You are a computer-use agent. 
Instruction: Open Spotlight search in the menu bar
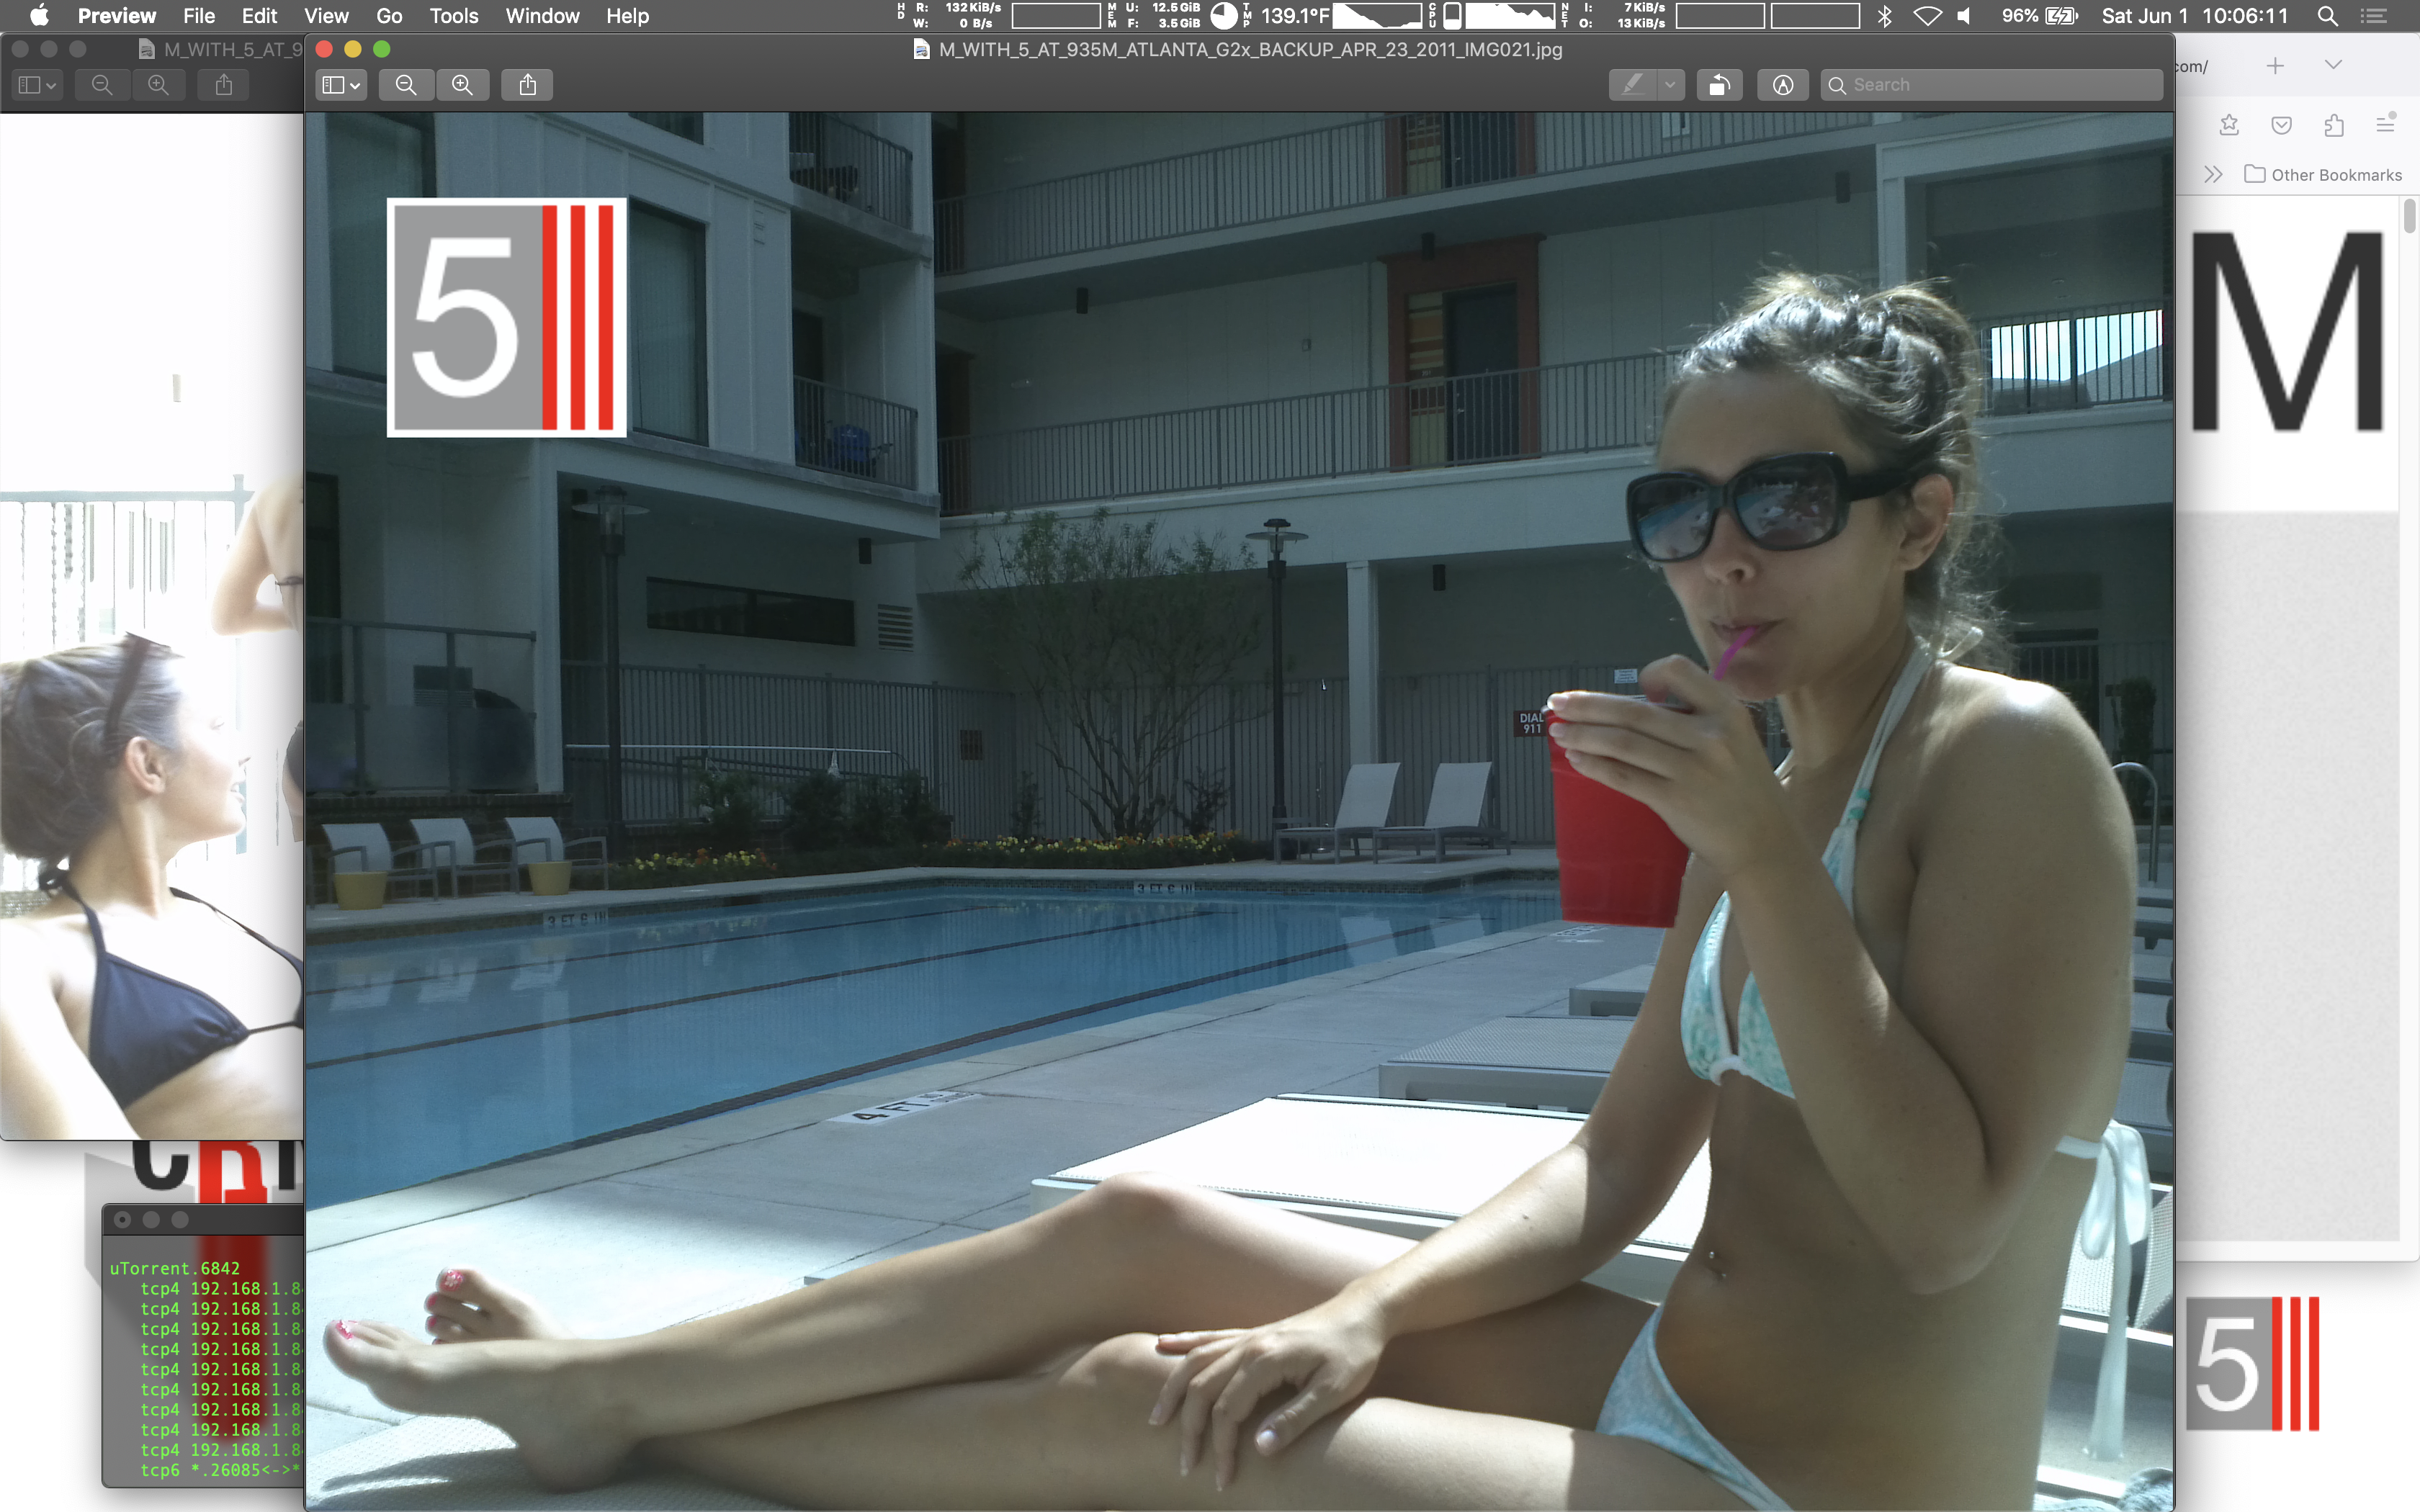2327,16
